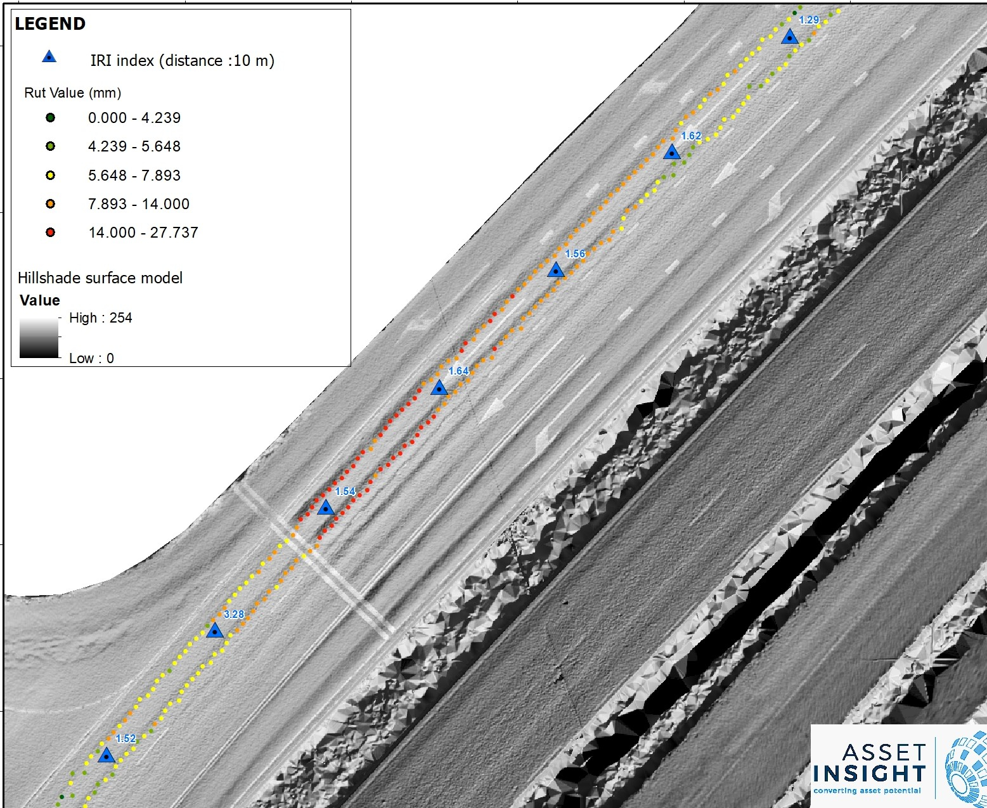987x808 pixels.
Task: Click the dark green 0.000 - 4.239 legend dot
Action: pyautogui.click(x=51, y=117)
